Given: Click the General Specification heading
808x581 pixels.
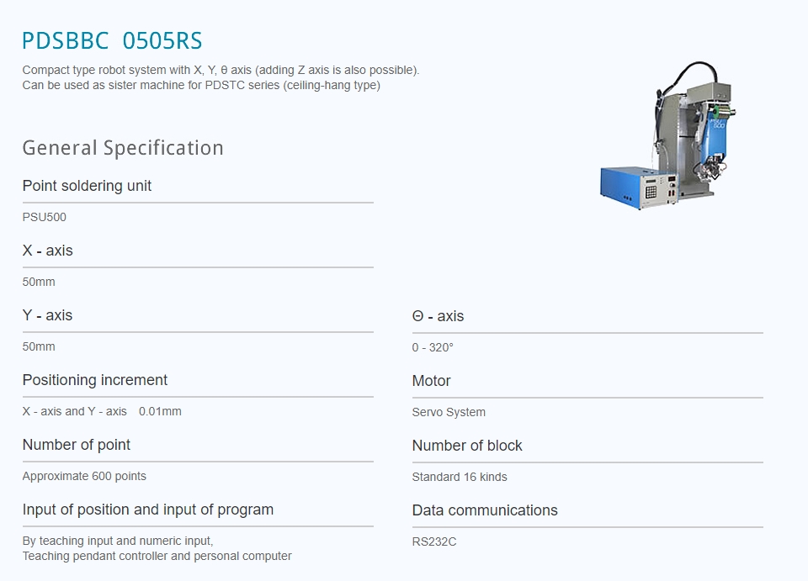Looking at the screenshot, I should (x=123, y=148).
